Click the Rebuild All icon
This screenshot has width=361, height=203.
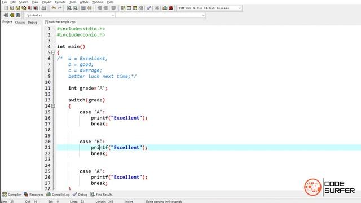(141, 8)
